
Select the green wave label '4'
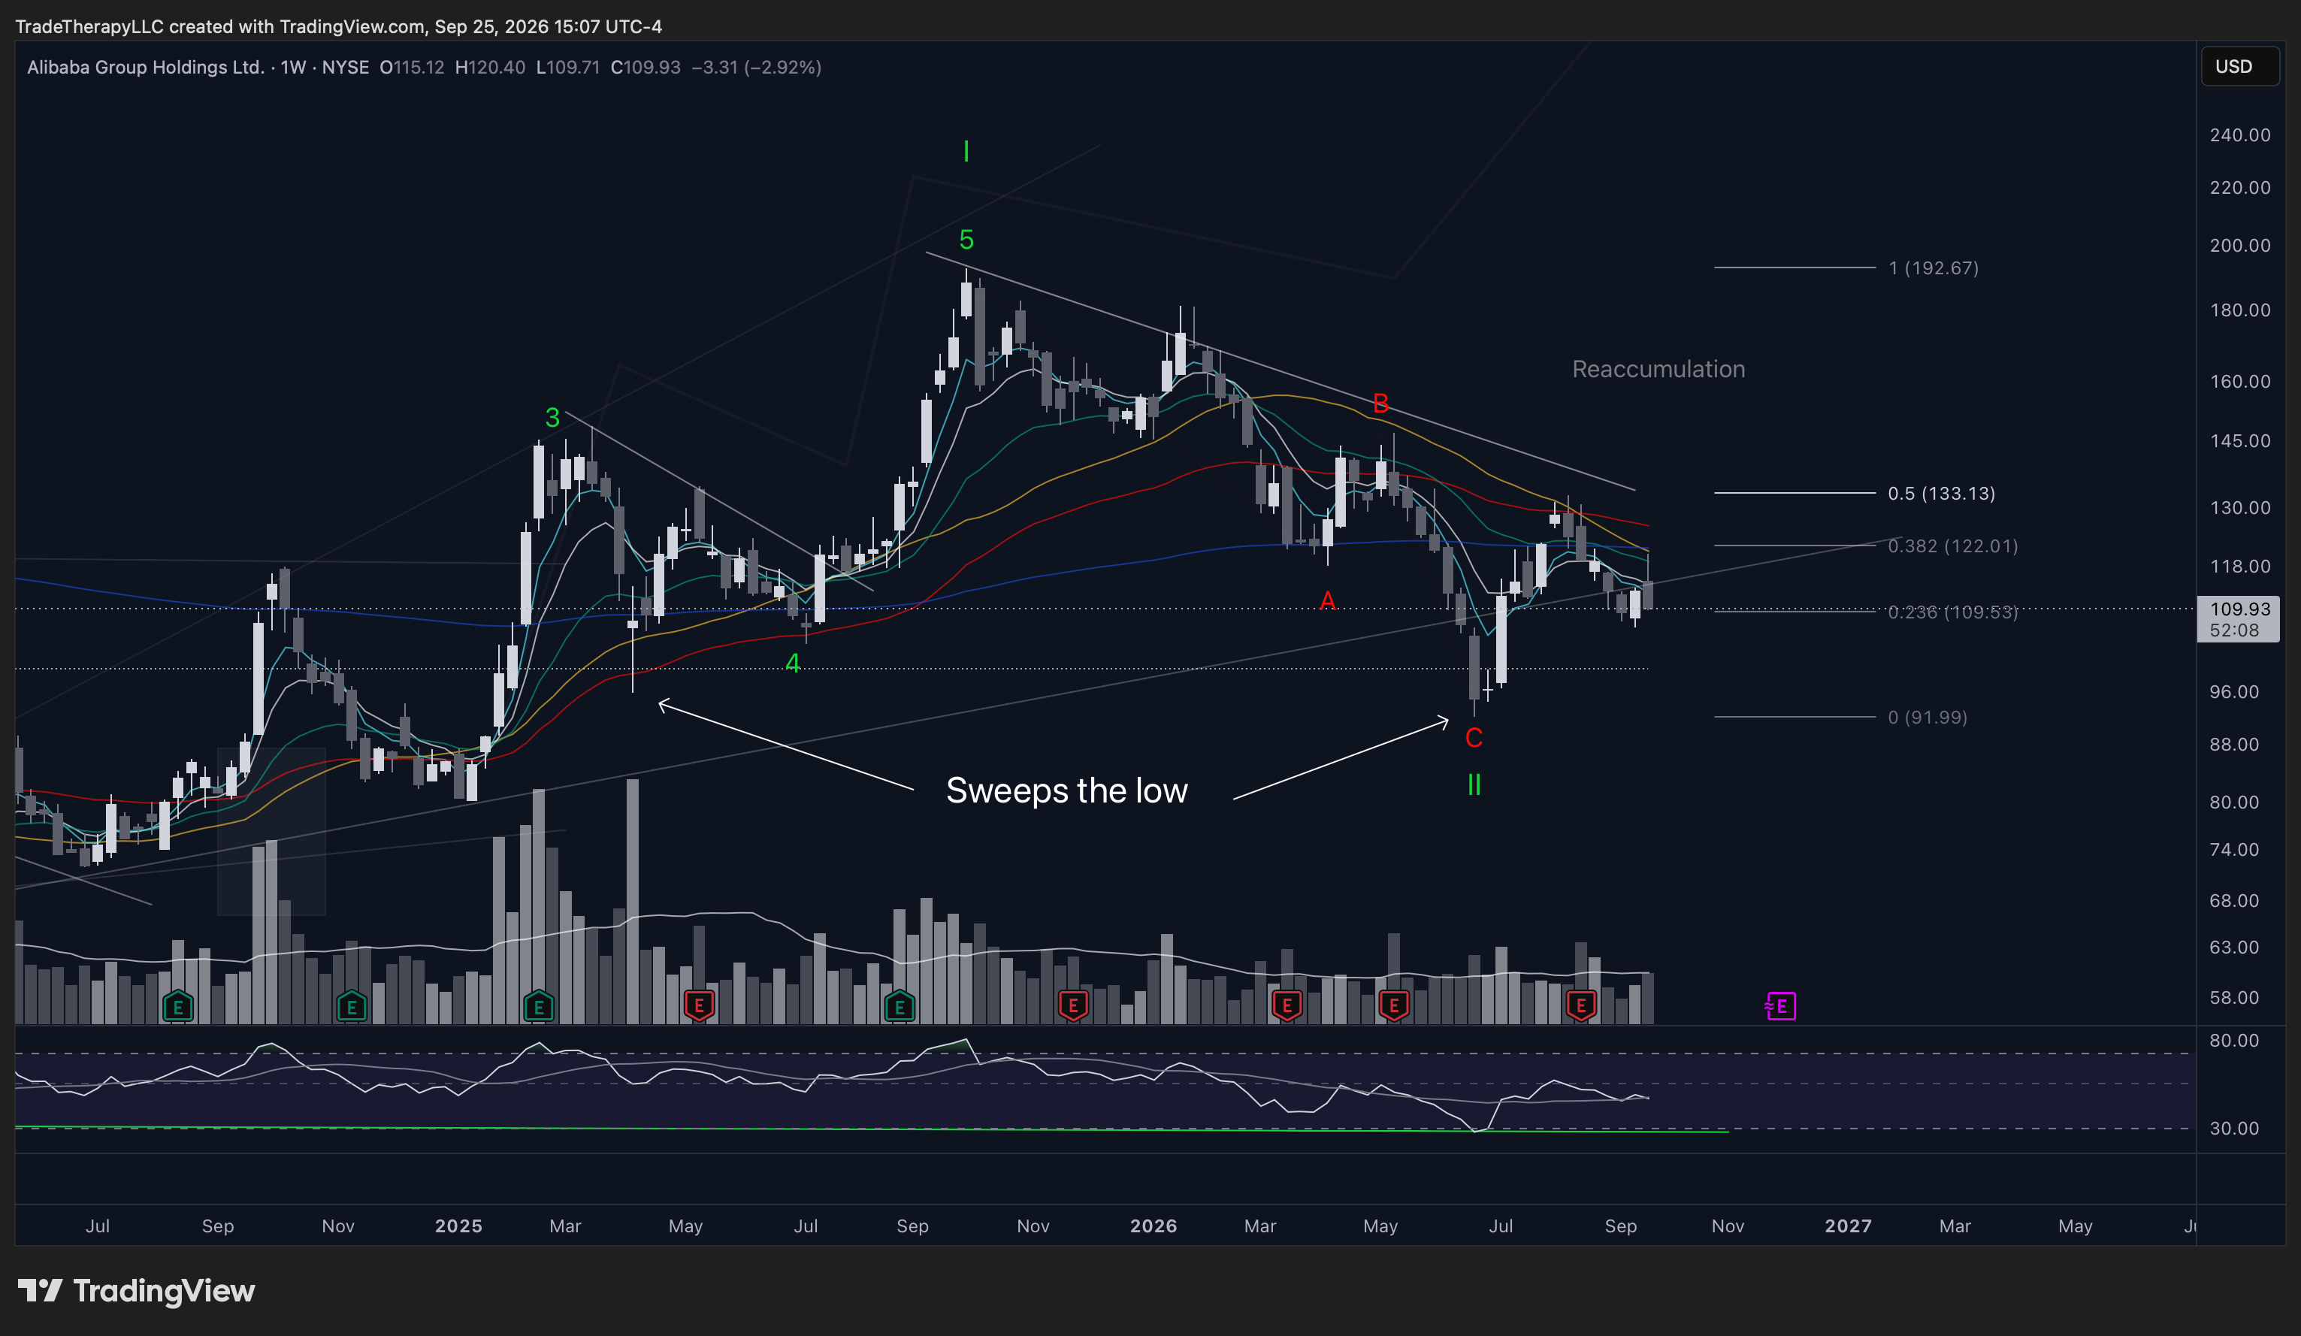pyautogui.click(x=793, y=663)
